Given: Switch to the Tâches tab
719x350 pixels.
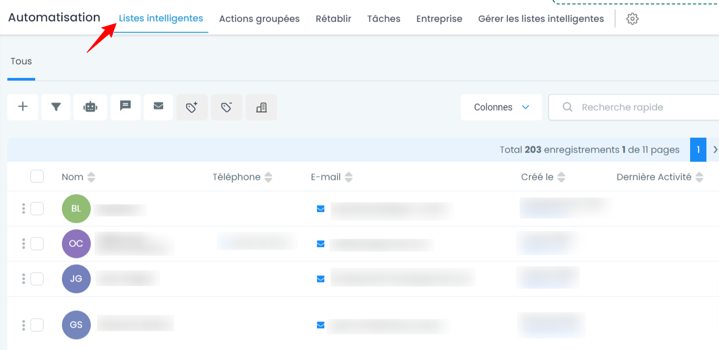Looking at the screenshot, I should click(x=384, y=19).
